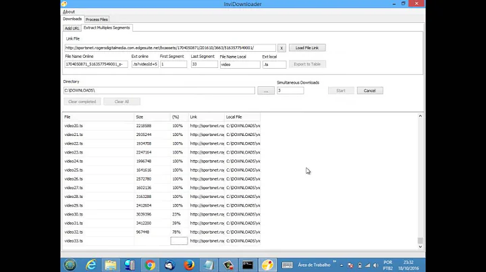
Task: Select the video24.ts row
Action: (161, 162)
